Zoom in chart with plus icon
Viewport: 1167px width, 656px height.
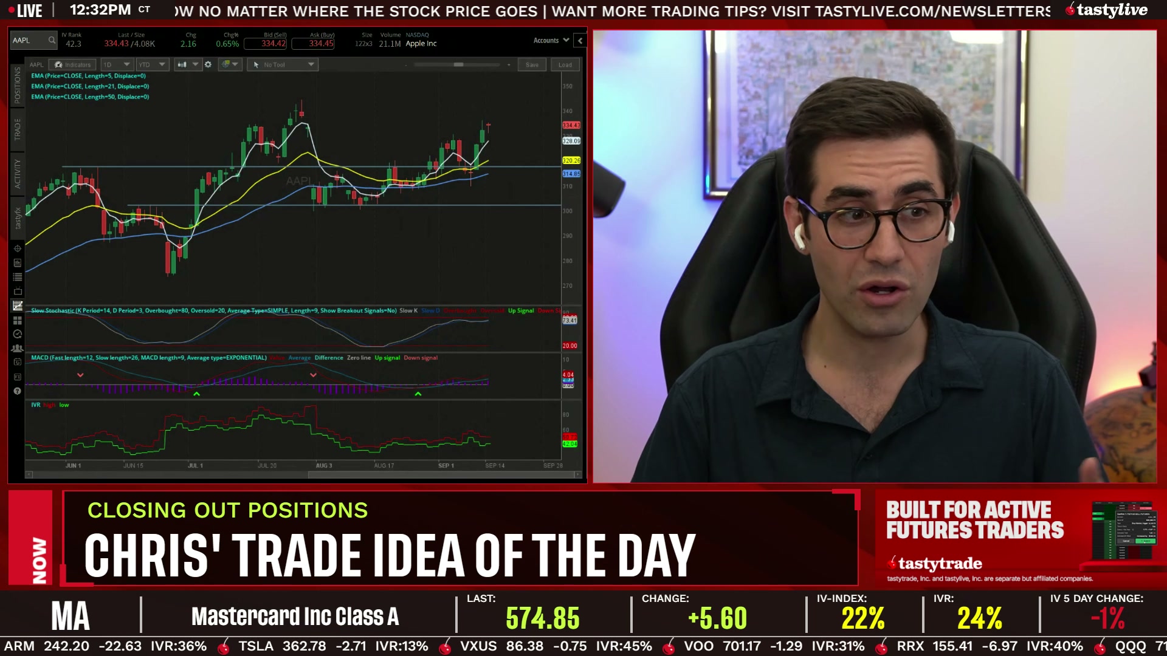[x=509, y=64]
